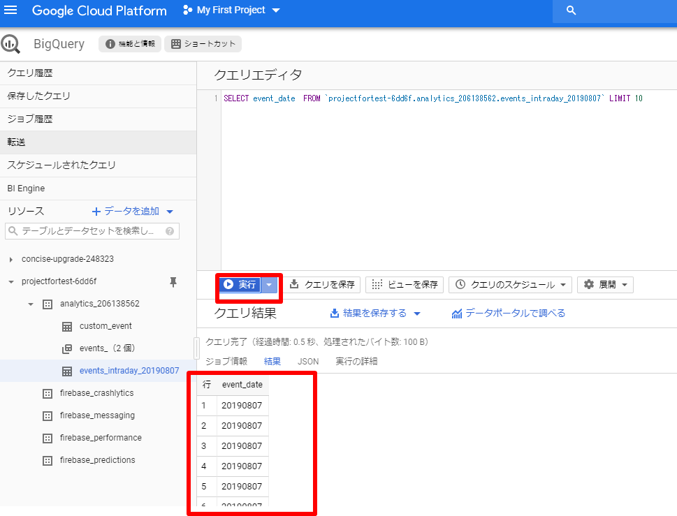This screenshot has width=677, height=516.
Task: Click the custom_event table icon
Action: click(67, 327)
